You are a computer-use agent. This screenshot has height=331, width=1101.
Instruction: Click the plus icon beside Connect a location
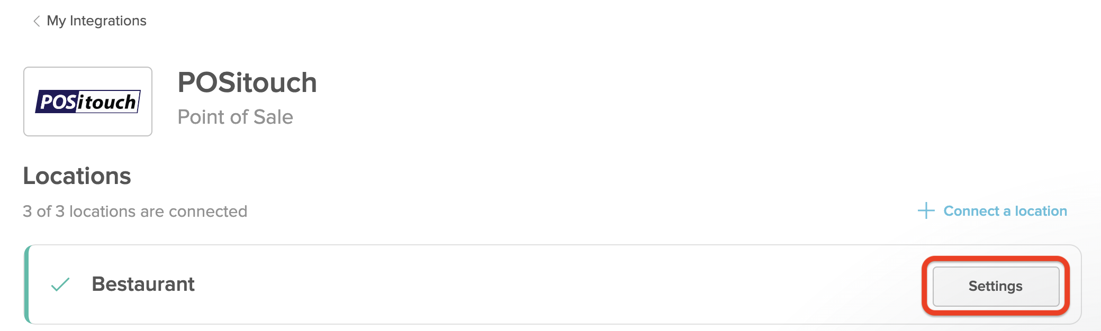click(x=926, y=210)
